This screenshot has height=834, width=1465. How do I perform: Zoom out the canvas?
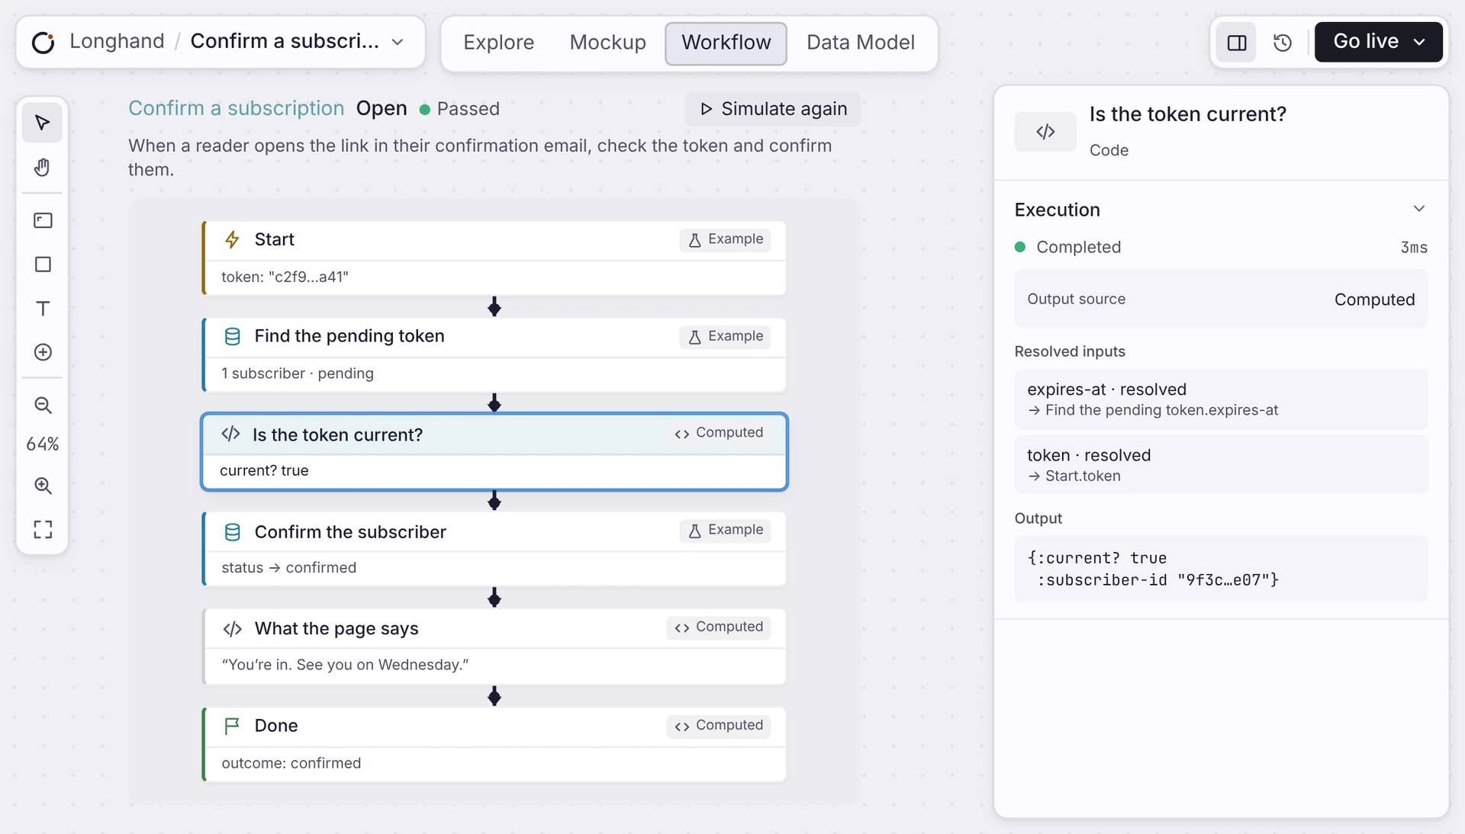43,405
